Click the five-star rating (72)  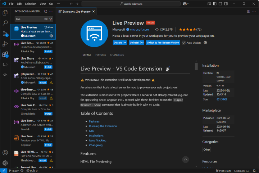click(190, 30)
